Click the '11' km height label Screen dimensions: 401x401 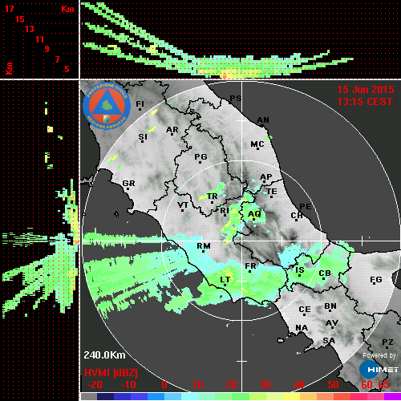pos(39,39)
